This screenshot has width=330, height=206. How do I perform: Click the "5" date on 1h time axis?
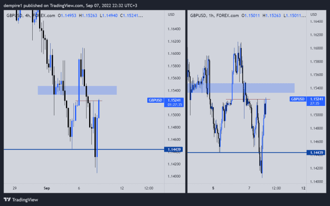[x=213, y=188]
